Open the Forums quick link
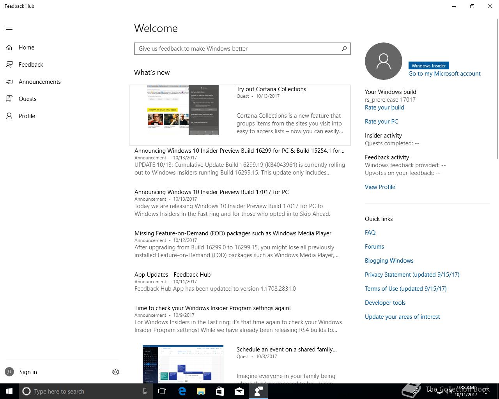Viewport: 499px width, 399px height. 374,247
